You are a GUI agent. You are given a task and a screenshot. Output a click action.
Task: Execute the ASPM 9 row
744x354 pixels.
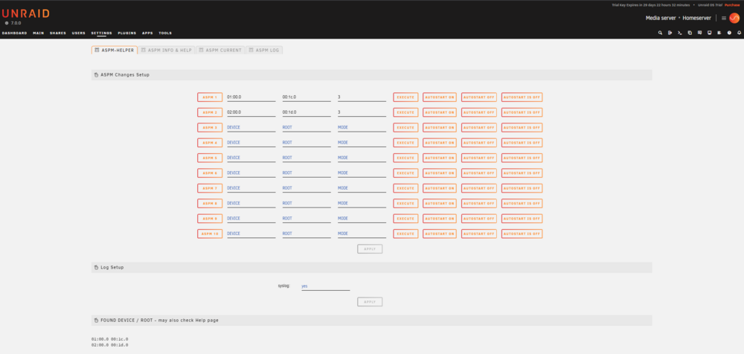405,219
